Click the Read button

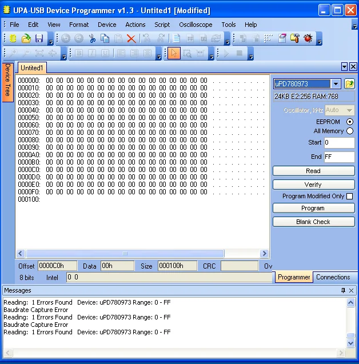313,171
